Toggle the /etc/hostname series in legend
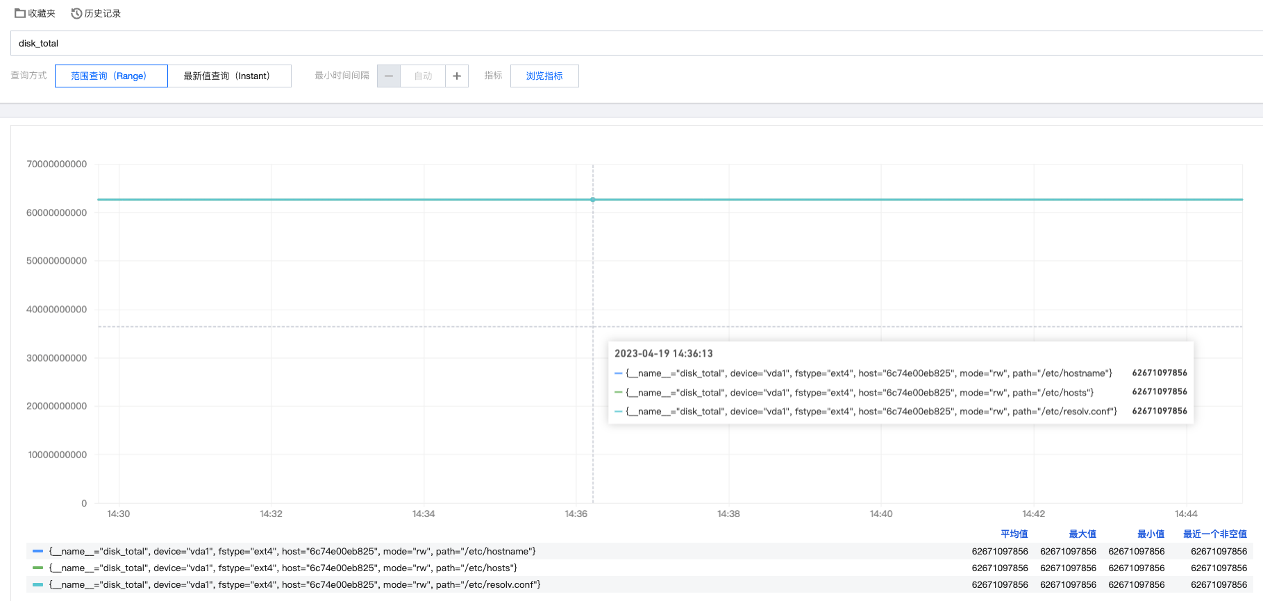This screenshot has height=601, width=1263. tap(292, 551)
